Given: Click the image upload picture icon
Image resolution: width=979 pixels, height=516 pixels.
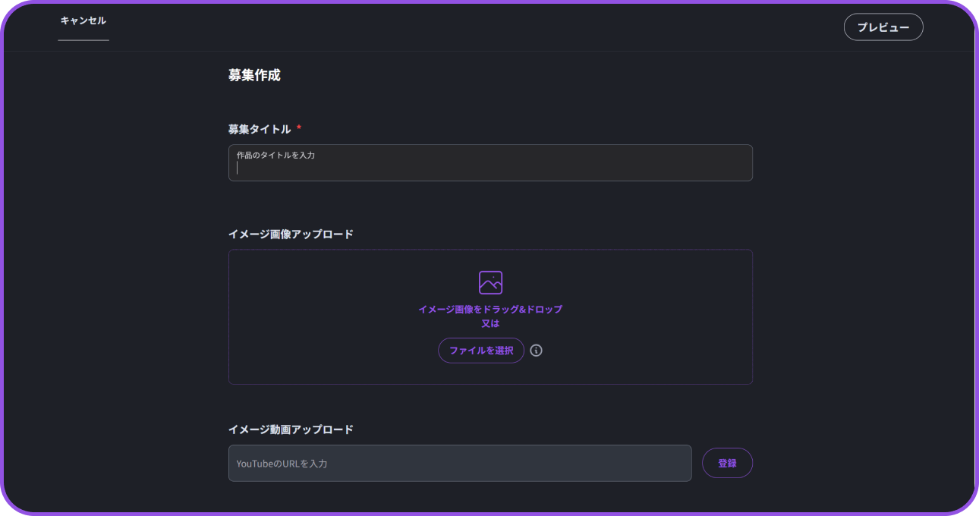Looking at the screenshot, I should point(490,282).
